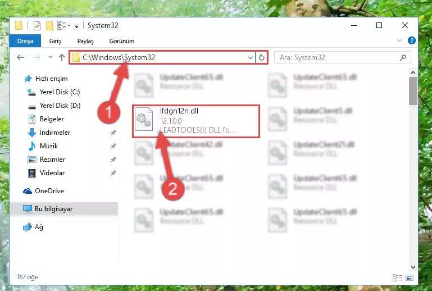Click the Ağ network icon
This screenshot has height=291, width=432.
click(28, 228)
